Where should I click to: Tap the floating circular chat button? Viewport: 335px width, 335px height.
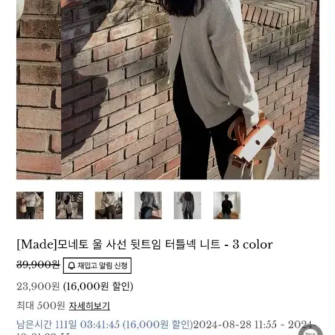(x=311, y=330)
